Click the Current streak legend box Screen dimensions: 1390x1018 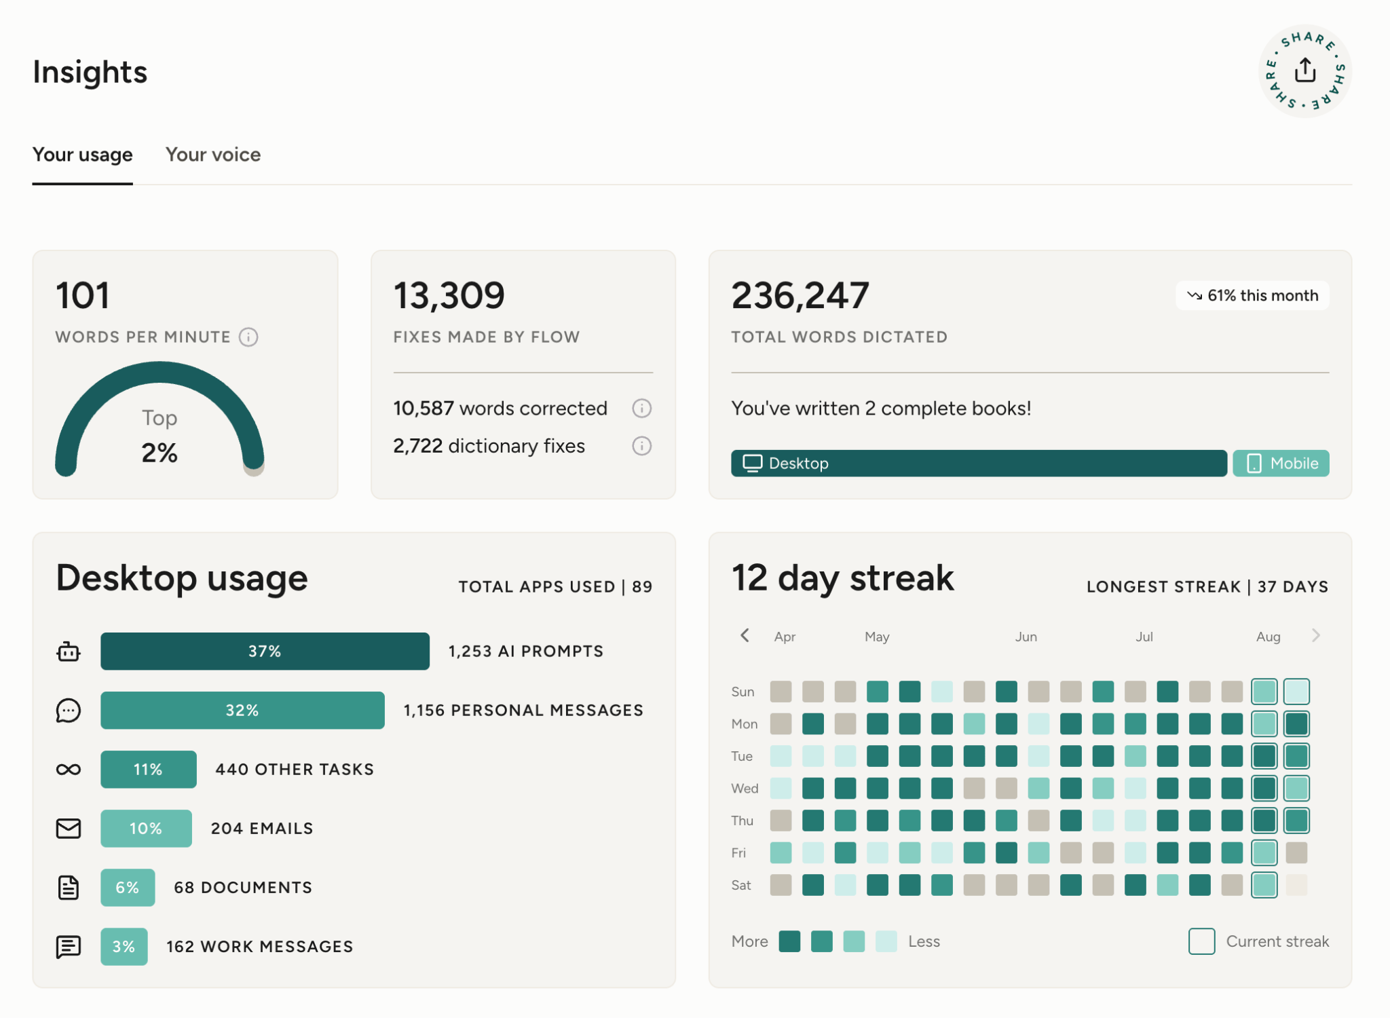tap(1201, 941)
